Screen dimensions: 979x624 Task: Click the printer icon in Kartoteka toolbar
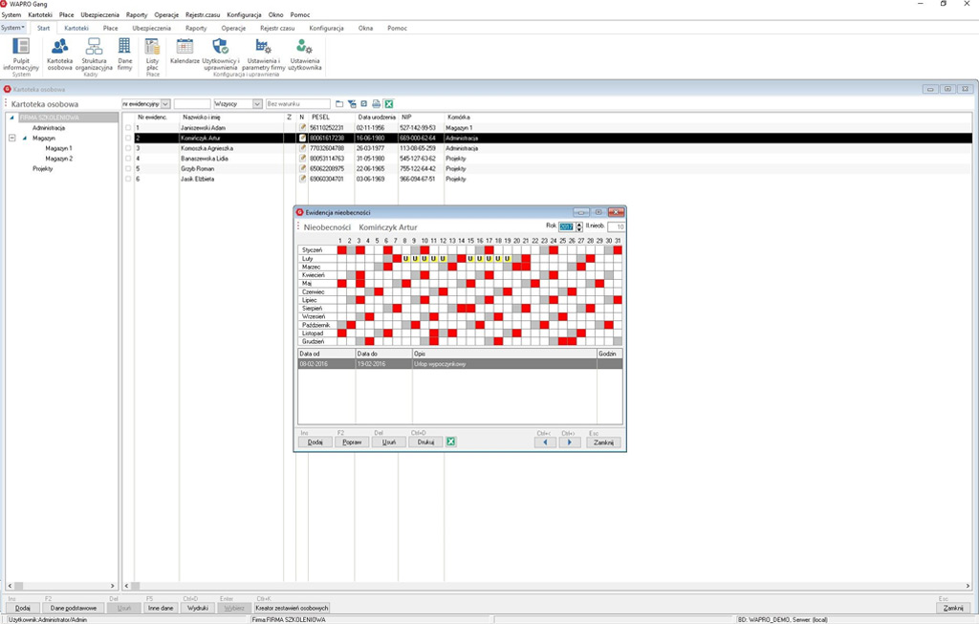pos(376,104)
